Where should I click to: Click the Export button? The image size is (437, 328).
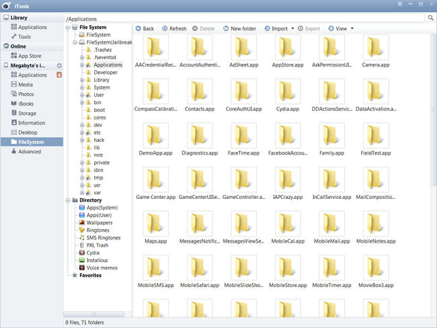pos(309,28)
